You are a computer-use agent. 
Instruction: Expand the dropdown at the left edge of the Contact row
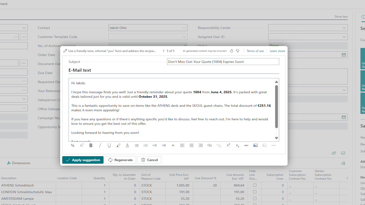click(x=24, y=28)
